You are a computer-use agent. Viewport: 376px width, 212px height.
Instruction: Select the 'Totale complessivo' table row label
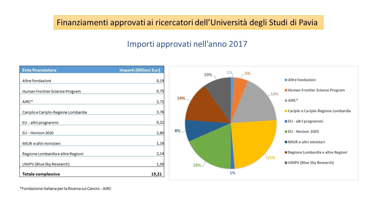(x=41, y=174)
